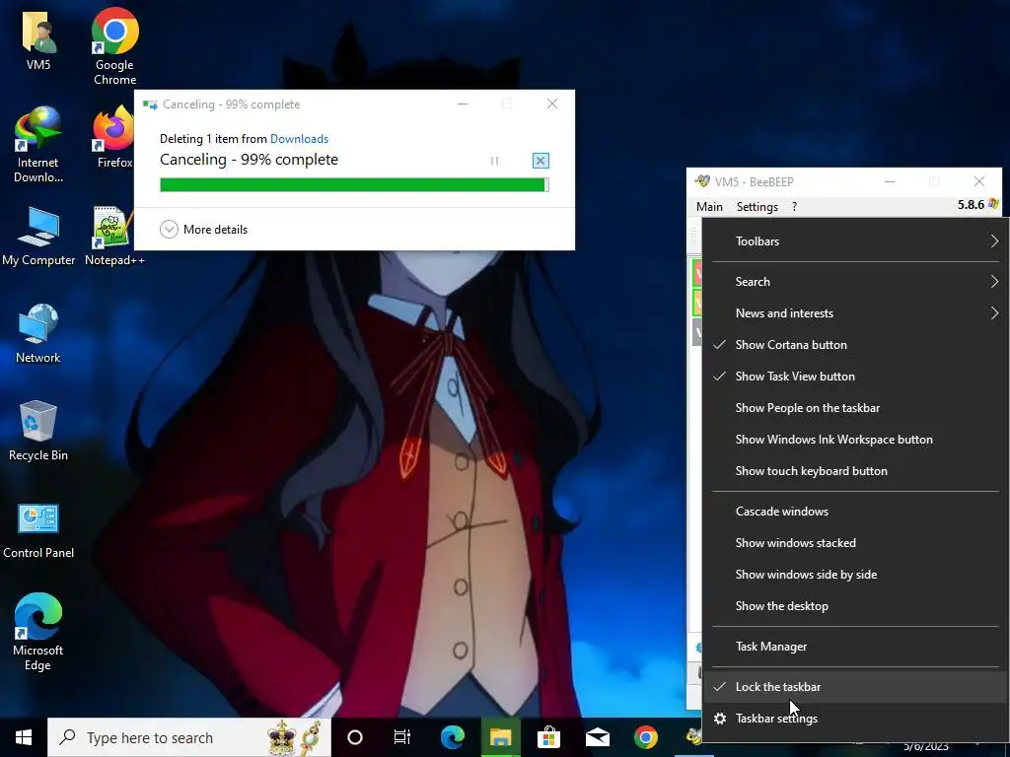Close the Canceling dialog window
The width and height of the screenshot is (1010, 757).
pos(552,104)
